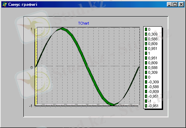Select the first green 0 legend swatch
This screenshot has height=128, width=186.
(x=146, y=29)
